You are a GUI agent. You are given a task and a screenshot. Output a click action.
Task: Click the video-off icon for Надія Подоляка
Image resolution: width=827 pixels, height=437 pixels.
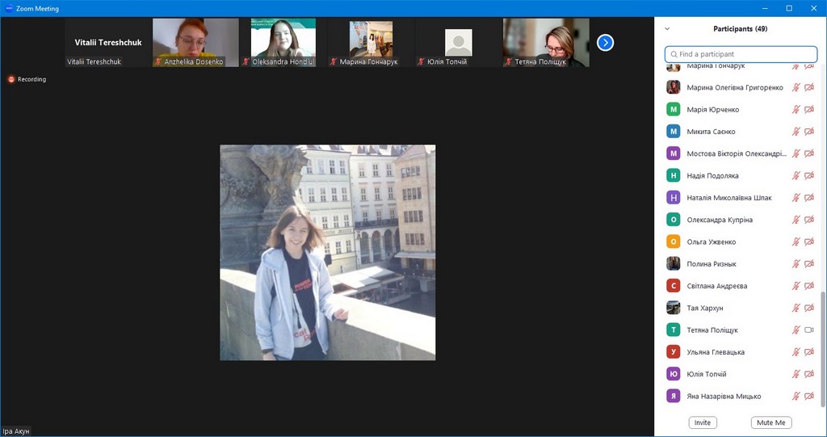pyautogui.click(x=809, y=176)
